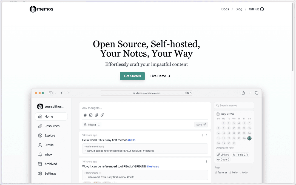Toggle the Code 0 filter

click(x=223, y=160)
